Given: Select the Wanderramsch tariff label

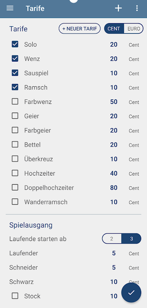Looking at the screenshot, I should (x=46, y=202).
